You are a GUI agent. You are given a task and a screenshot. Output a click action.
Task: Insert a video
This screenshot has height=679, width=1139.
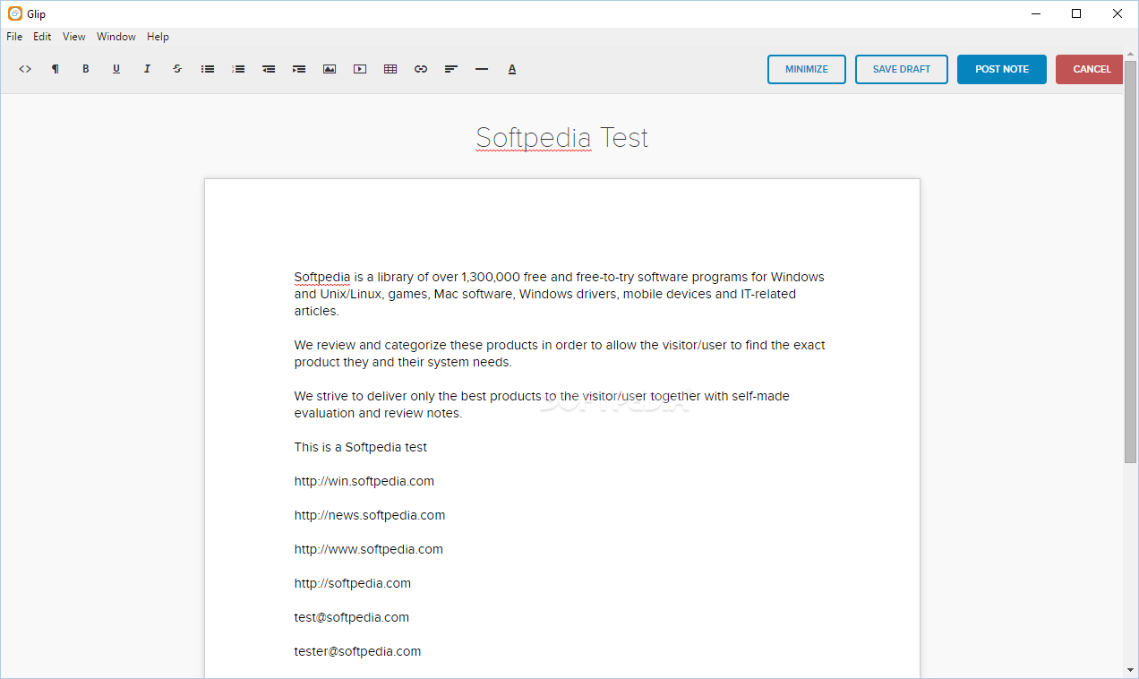tap(360, 69)
